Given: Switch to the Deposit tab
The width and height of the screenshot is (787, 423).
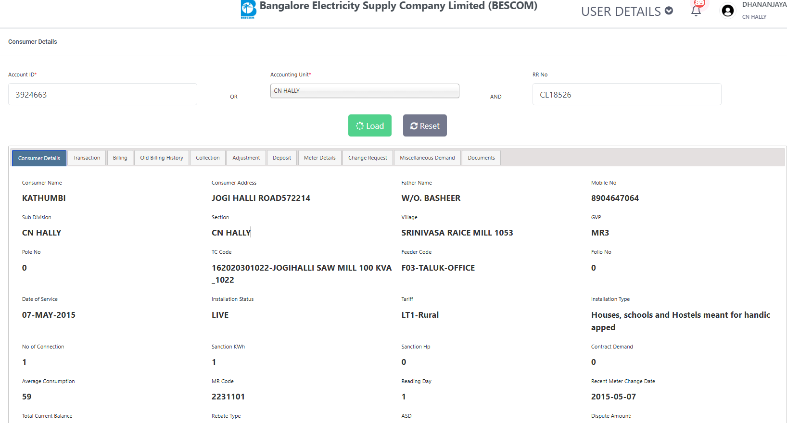Looking at the screenshot, I should pos(282,158).
